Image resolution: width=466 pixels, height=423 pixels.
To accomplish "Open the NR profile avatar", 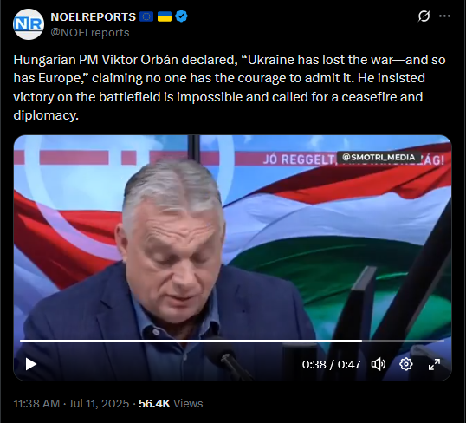I will pos(29,24).
